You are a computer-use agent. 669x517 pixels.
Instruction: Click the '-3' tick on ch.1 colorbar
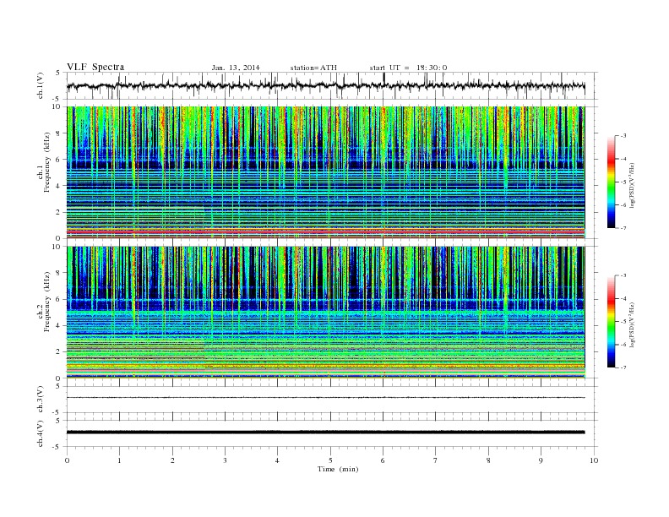[623, 136]
